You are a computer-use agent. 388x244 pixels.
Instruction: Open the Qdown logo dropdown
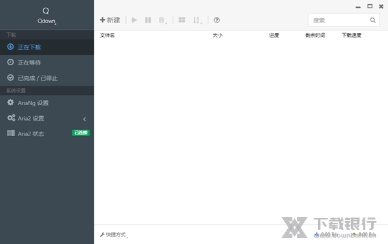47,15
